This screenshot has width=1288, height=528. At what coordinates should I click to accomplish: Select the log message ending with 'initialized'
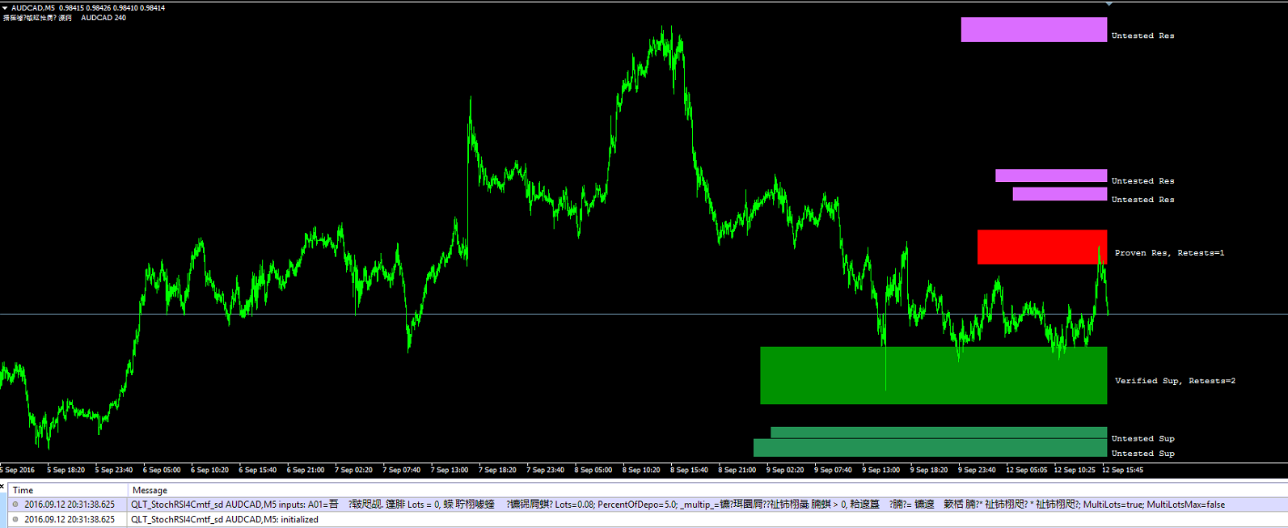[x=225, y=520]
